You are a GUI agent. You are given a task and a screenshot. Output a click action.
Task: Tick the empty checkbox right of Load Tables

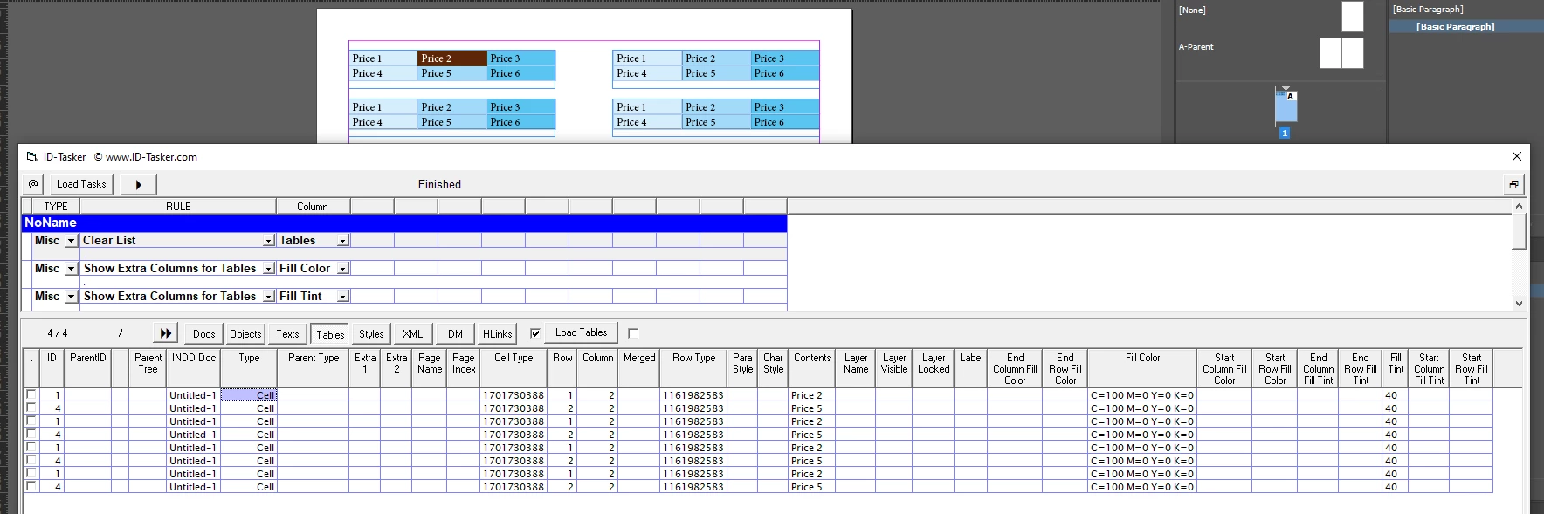click(x=633, y=332)
